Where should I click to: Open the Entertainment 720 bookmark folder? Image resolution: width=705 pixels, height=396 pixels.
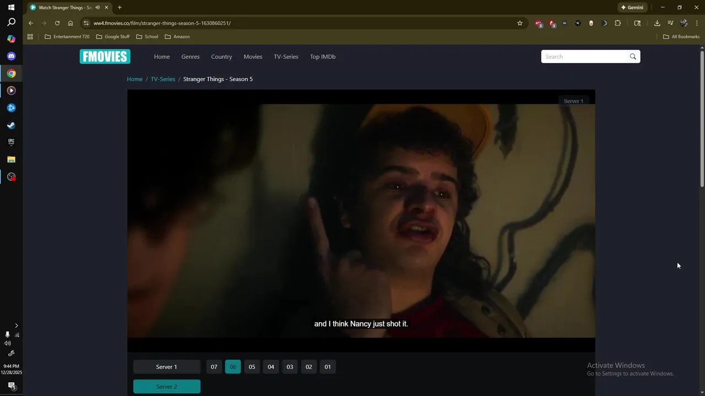point(67,37)
